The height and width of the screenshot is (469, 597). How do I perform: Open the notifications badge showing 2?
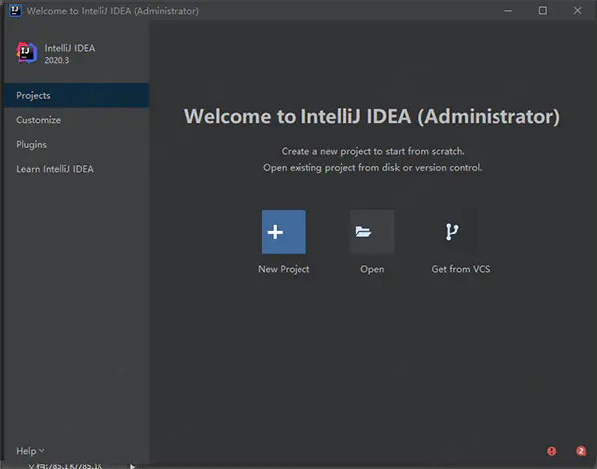[x=581, y=451]
